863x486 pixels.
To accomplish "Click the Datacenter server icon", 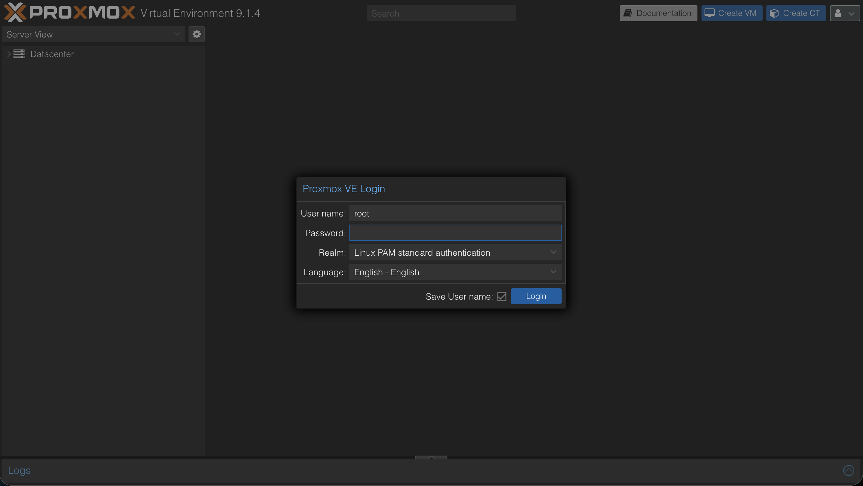I will pyautogui.click(x=19, y=54).
